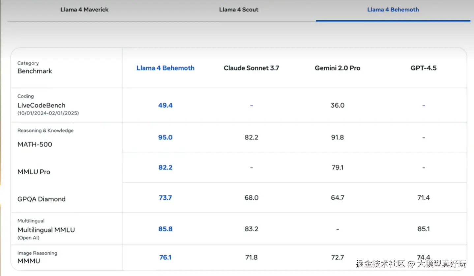
Task: Click Gemini's 36.0 LiveCodeBench score
Action: click(x=337, y=105)
